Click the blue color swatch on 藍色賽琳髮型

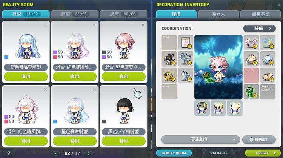click(x=55, y=121)
